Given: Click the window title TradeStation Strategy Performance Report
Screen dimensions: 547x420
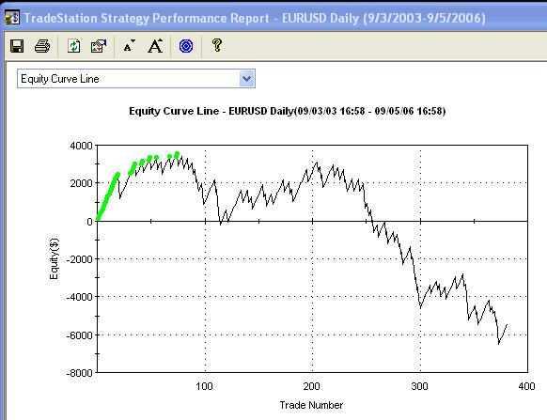Looking at the screenshot, I should click(x=147, y=18).
